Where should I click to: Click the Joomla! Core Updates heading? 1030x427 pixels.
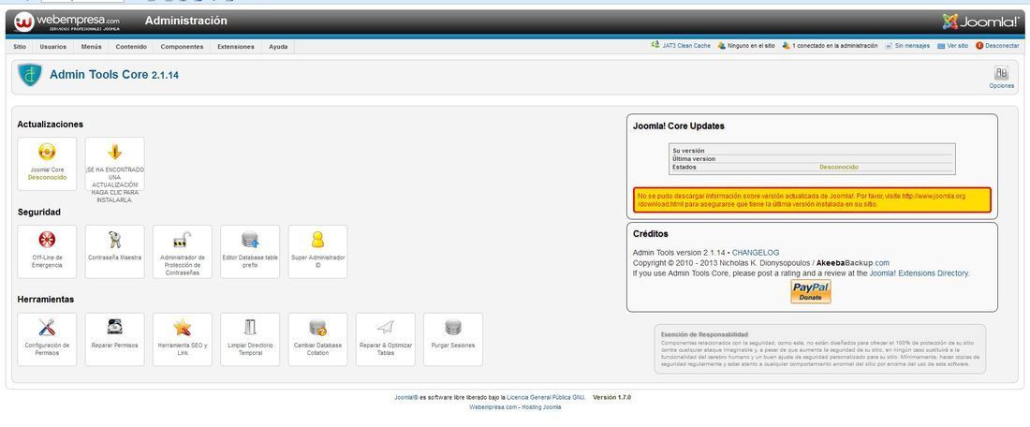pyautogui.click(x=679, y=126)
